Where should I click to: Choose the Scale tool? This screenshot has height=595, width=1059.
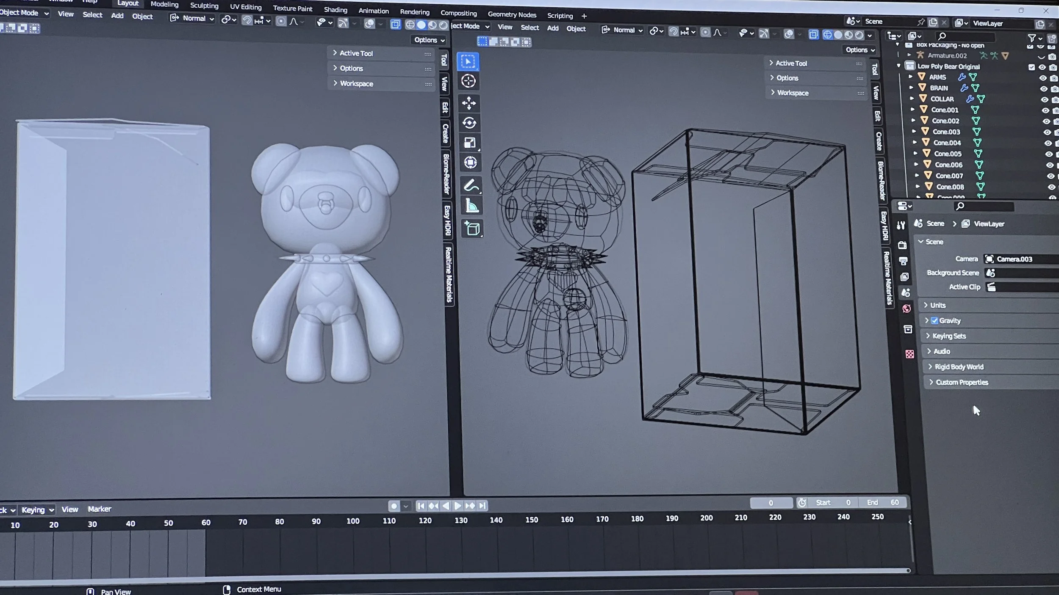[470, 143]
